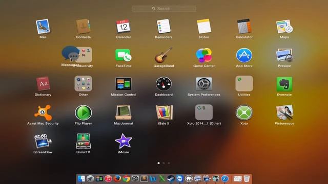Expand the Productivity folder
328x184 pixels.
coord(84,55)
